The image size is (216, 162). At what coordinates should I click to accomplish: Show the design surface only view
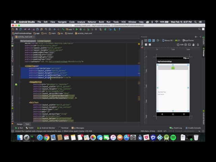pos(146,40)
